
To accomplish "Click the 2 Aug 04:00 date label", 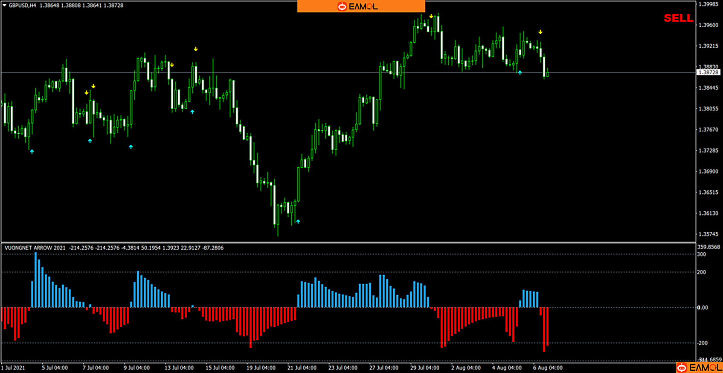I will point(466,367).
